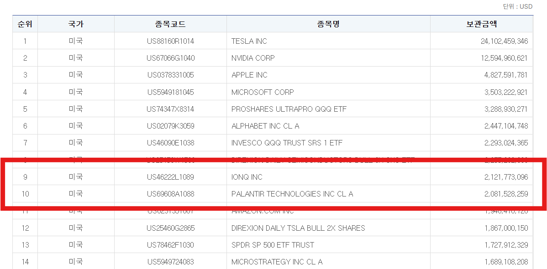Image resolution: width=547 pixels, height=269 pixels.
Task: Click amount 2,121,773,096 for IONQ
Action: click(x=506, y=177)
